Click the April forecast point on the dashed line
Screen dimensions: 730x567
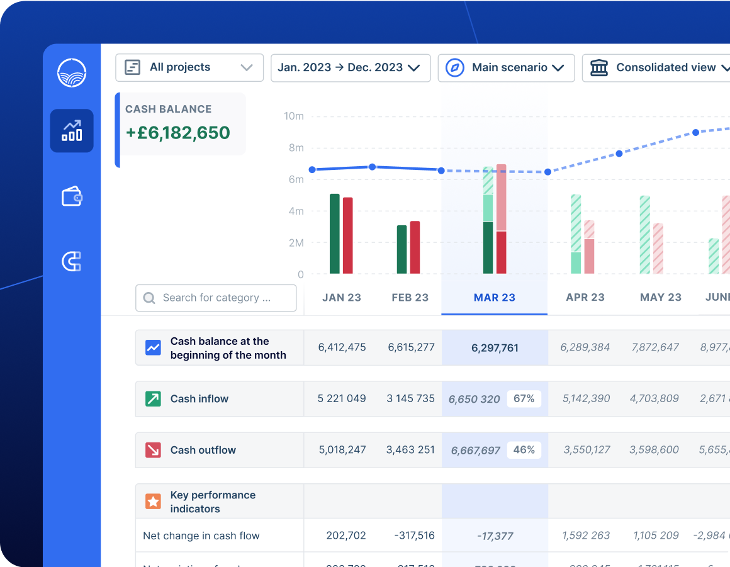pyautogui.click(x=548, y=172)
